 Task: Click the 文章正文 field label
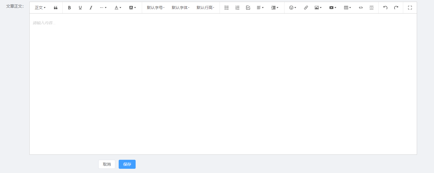click(x=15, y=6)
